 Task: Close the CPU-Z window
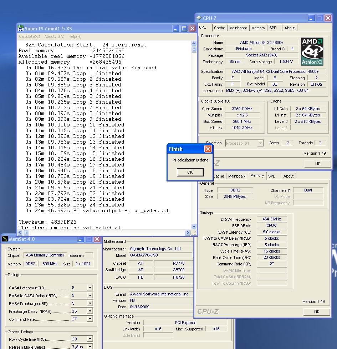328,18
